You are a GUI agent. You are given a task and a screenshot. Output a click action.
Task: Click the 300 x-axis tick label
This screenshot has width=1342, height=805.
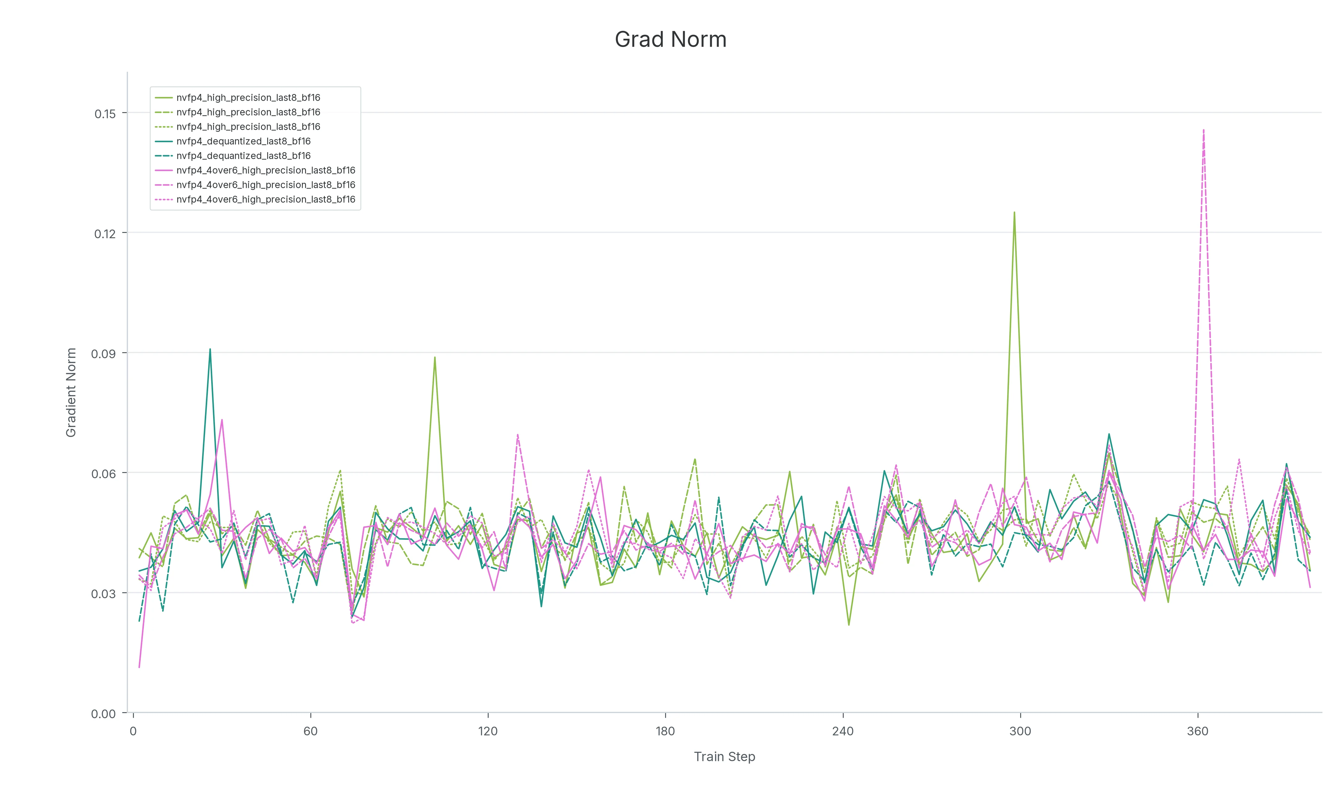1020,731
